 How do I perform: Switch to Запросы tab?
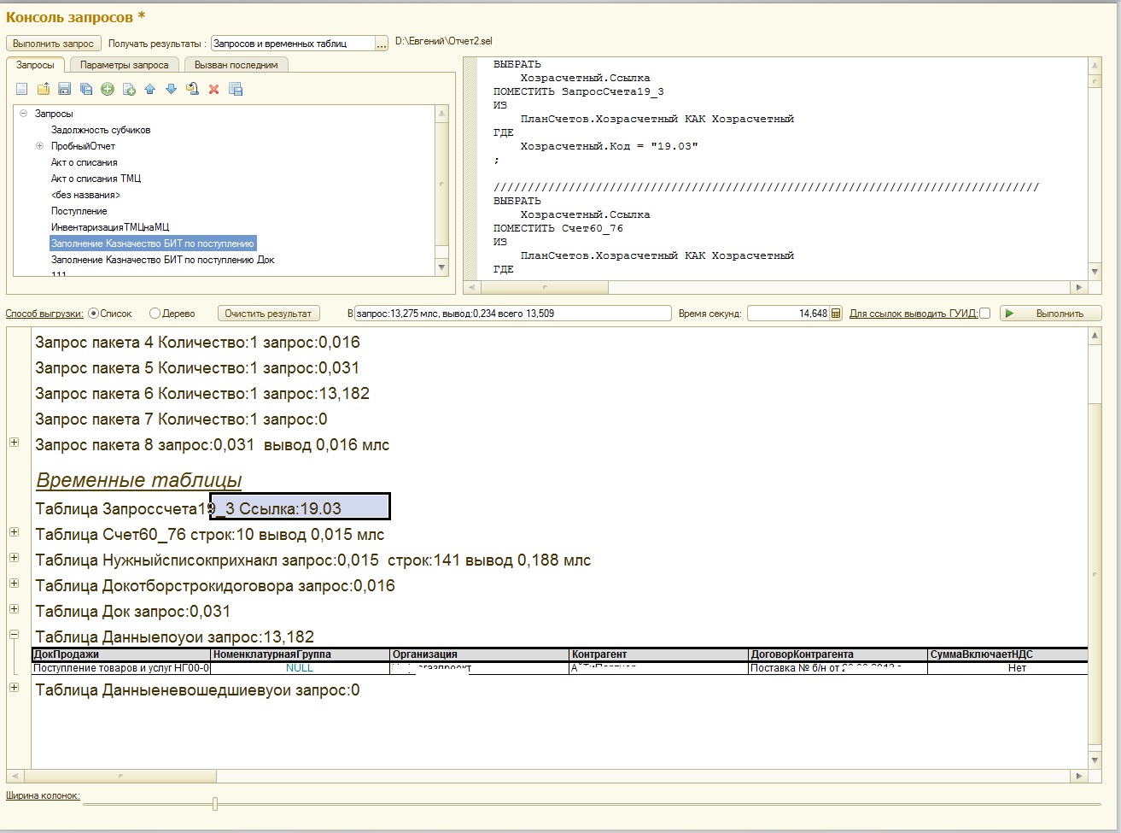coord(36,65)
